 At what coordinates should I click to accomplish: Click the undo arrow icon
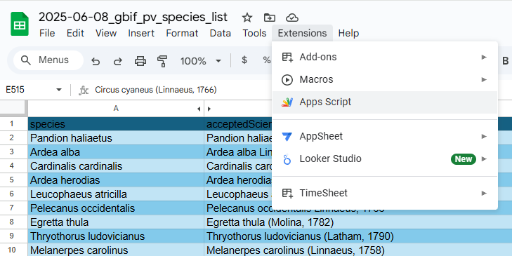(x=96, y=61)
